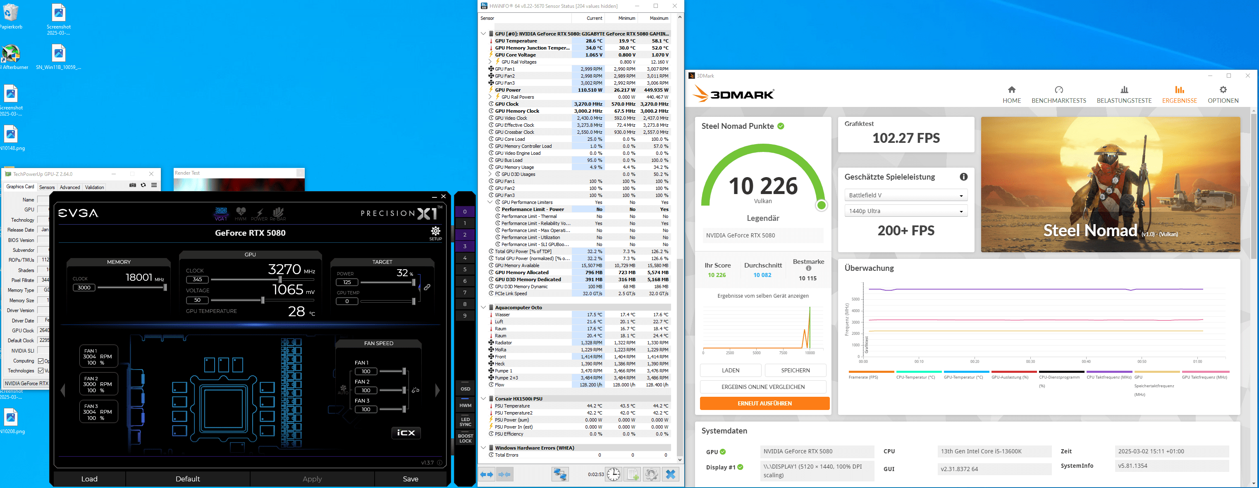This screenshot has width=1259, height=488.
Task: Click info icon next to Geschätzte Spieleleistung
Action: coord(963,177)
